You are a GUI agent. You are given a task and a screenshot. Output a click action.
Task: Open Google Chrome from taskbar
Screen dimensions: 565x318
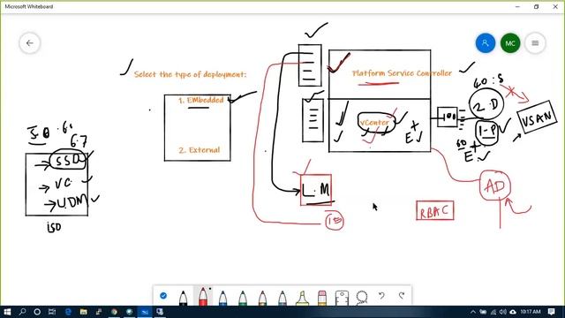tap(114, 312)
